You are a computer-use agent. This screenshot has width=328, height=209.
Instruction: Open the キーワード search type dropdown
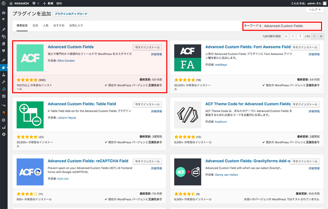[253, 26]
